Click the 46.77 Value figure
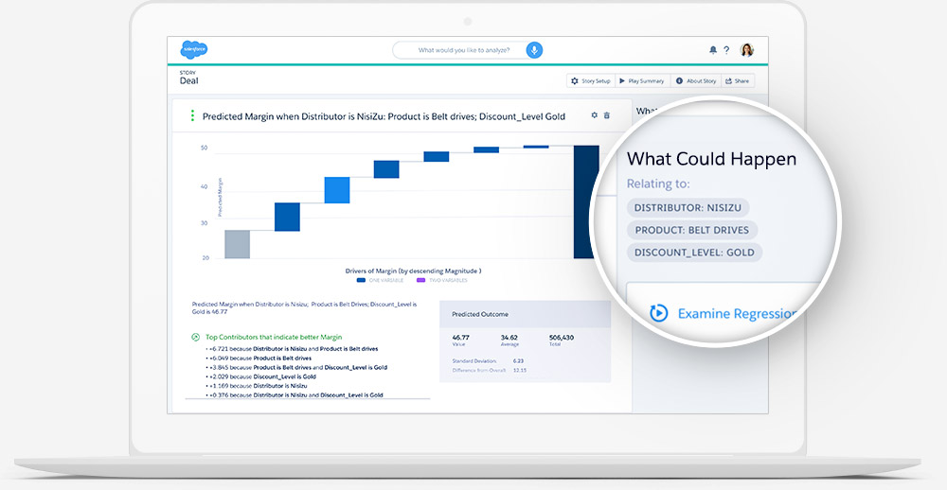 coord(461,340)
